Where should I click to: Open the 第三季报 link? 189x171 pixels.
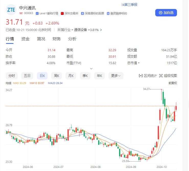129,5
